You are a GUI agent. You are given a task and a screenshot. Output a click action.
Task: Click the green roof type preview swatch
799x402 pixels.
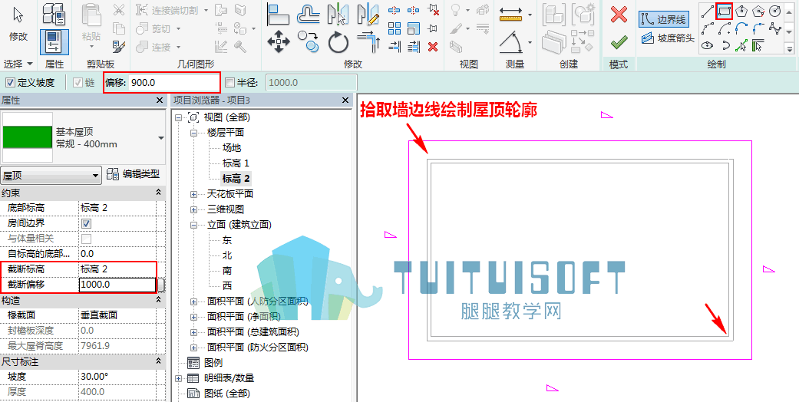click(x=28, y=137)
